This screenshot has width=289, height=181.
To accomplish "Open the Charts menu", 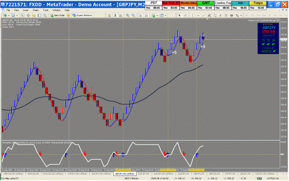I will (36, 10).
